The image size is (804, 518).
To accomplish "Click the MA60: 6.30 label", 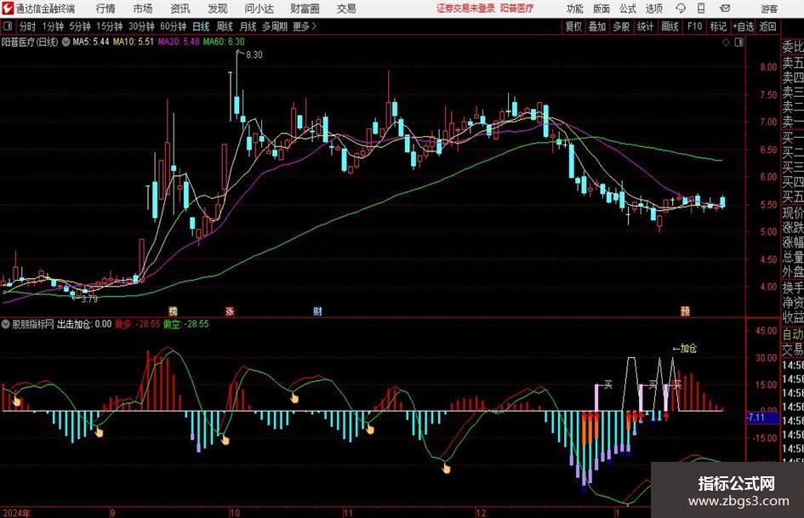I will pyautogui.click(x=224, y=42).
